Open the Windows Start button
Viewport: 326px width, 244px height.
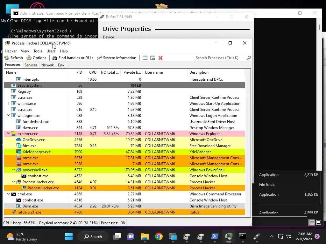pyautogui.click(x=69, y=236)
